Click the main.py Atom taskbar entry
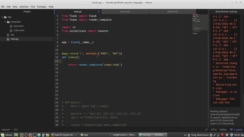 [x=152, y=135]
